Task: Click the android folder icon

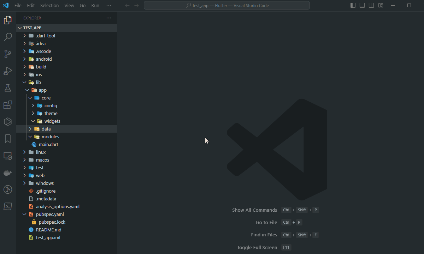Action: 31,59
